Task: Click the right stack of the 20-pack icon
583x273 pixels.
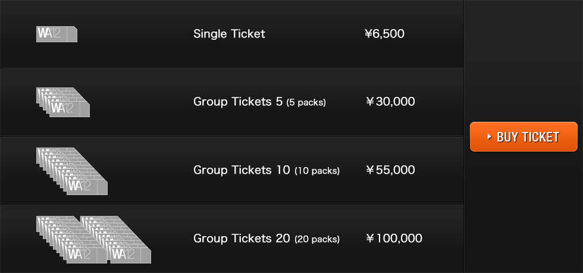Action: coord(115,240)
